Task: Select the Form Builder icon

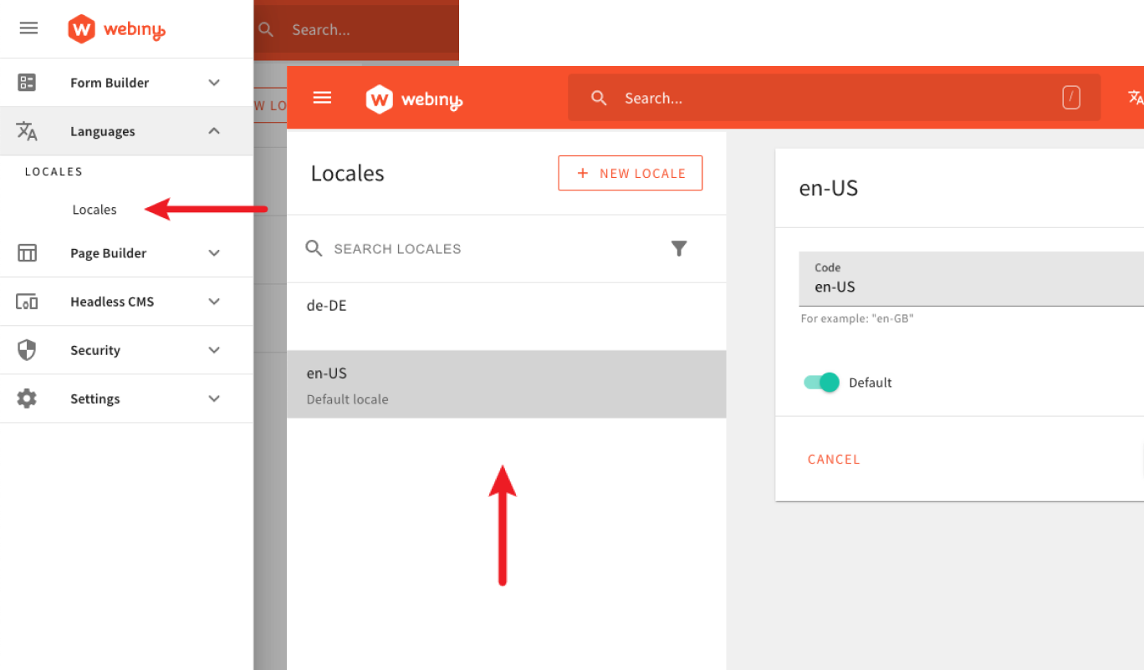Action: (x=28, y=82)
